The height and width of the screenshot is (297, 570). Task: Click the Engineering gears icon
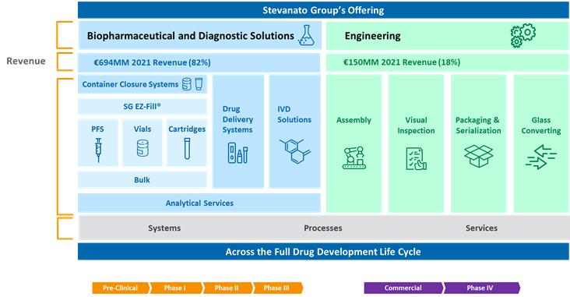(522, 35)
